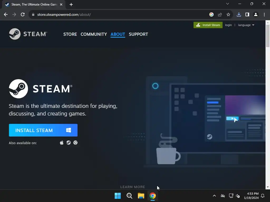Open the browser downloads icon
Image resolution: width=270 pixels, height=202 pixels.
point(239,15)
